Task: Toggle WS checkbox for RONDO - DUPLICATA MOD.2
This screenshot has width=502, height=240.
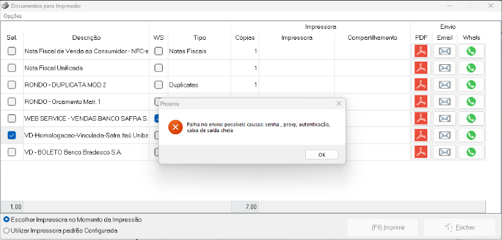Action: click(158, 85)
